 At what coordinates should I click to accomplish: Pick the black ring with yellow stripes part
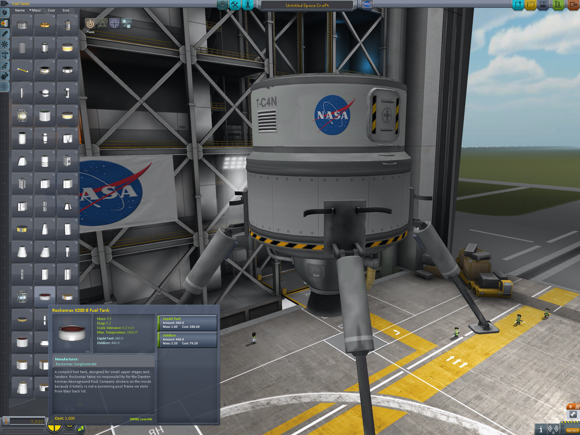tap(22, 229)
